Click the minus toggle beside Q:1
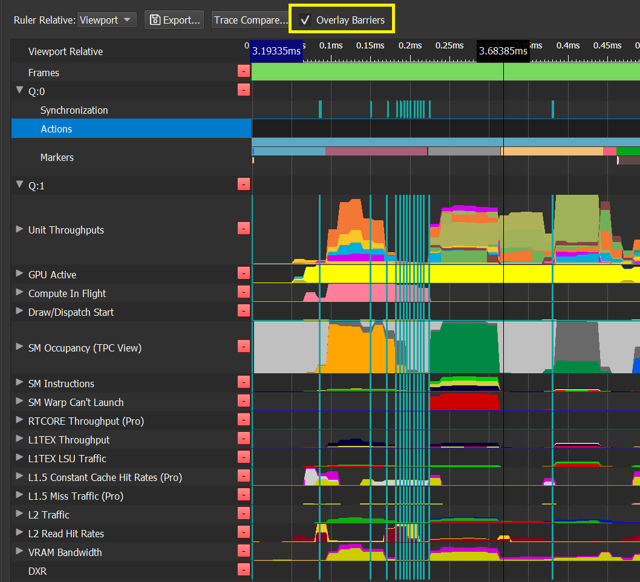 coord(243,185)
